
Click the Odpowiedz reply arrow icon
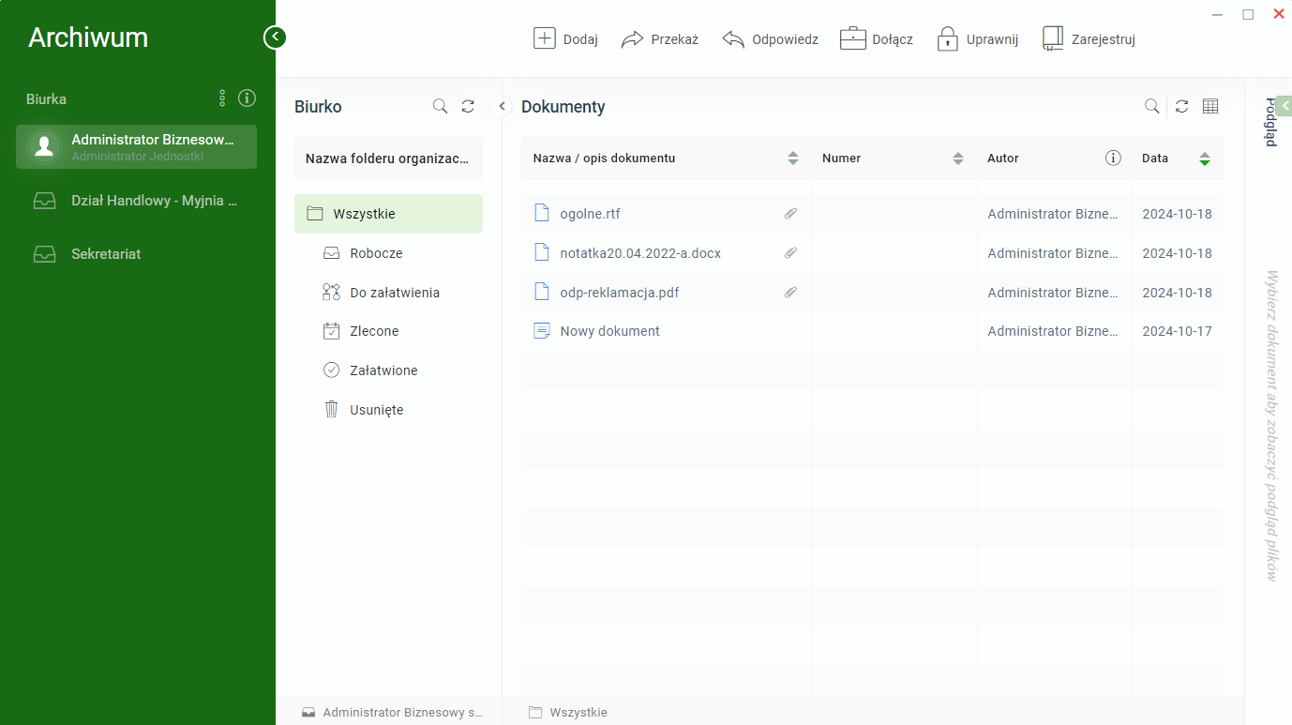click(x=733, y=39)
